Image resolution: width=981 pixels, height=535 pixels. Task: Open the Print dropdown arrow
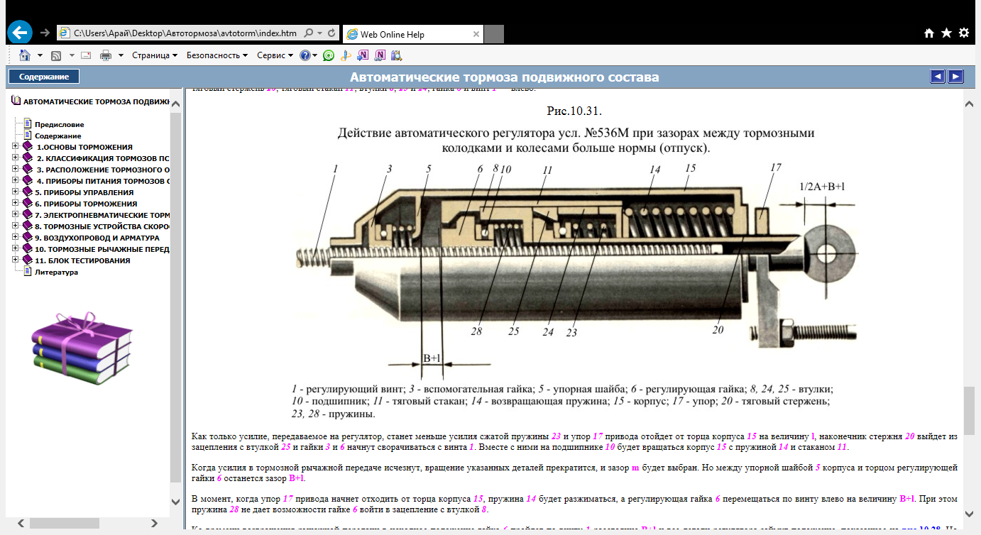point(121,55)
